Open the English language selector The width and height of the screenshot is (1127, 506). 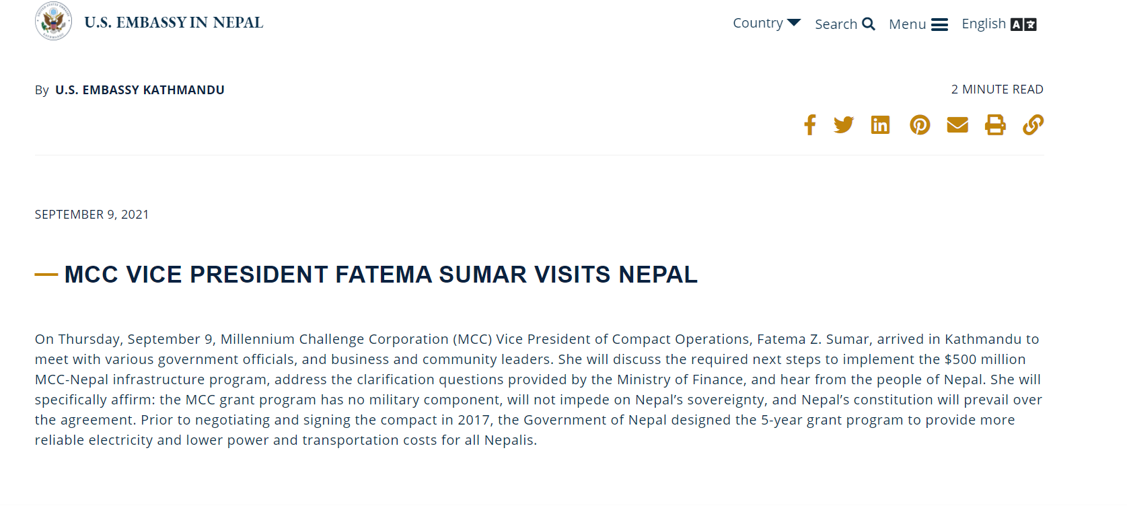[x=999, y=24]
